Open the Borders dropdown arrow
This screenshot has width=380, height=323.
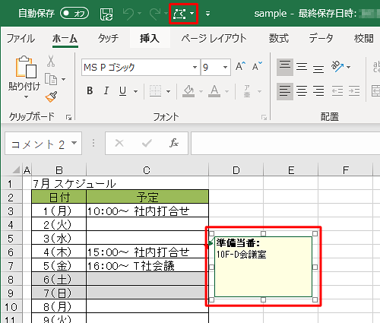point(168,91)
